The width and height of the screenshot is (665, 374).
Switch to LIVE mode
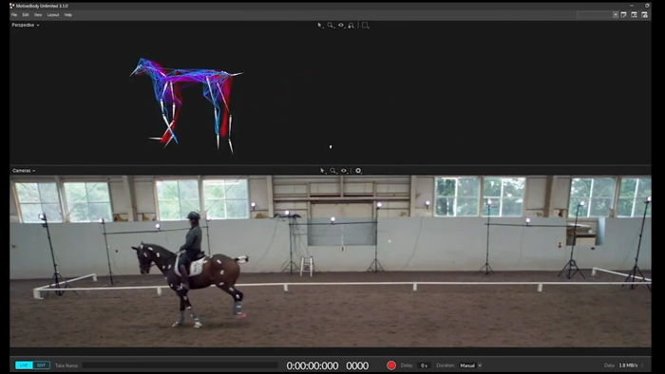pos(24,365)
